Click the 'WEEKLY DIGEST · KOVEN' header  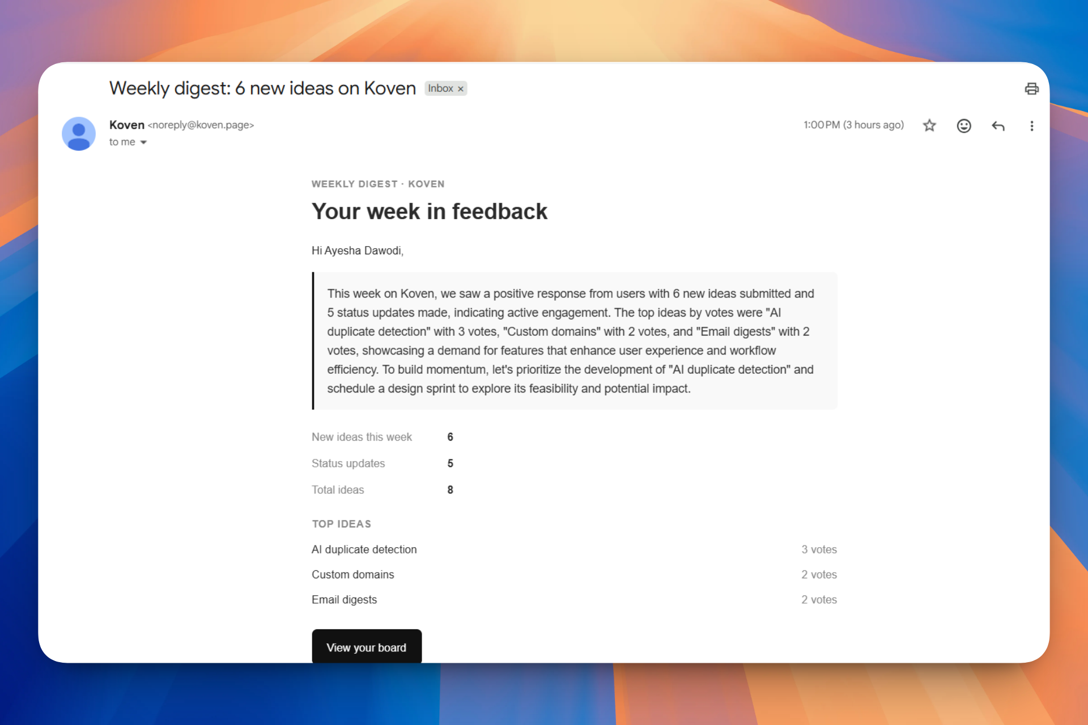tap(378, 184)
